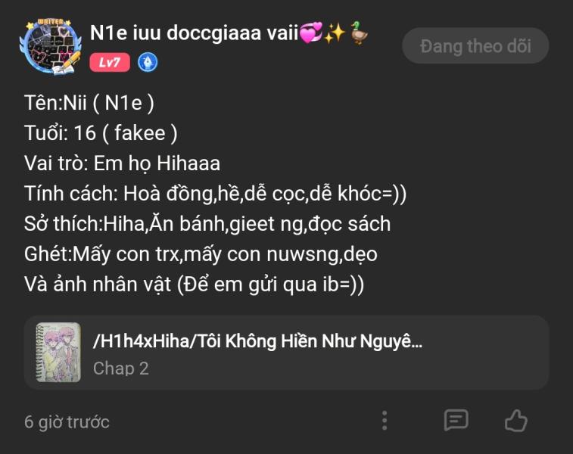Click the Tên:Nii ( N1e ) text line
Image resolution: width=573 pixels, height=454 pixels.
tap(89, 103)
